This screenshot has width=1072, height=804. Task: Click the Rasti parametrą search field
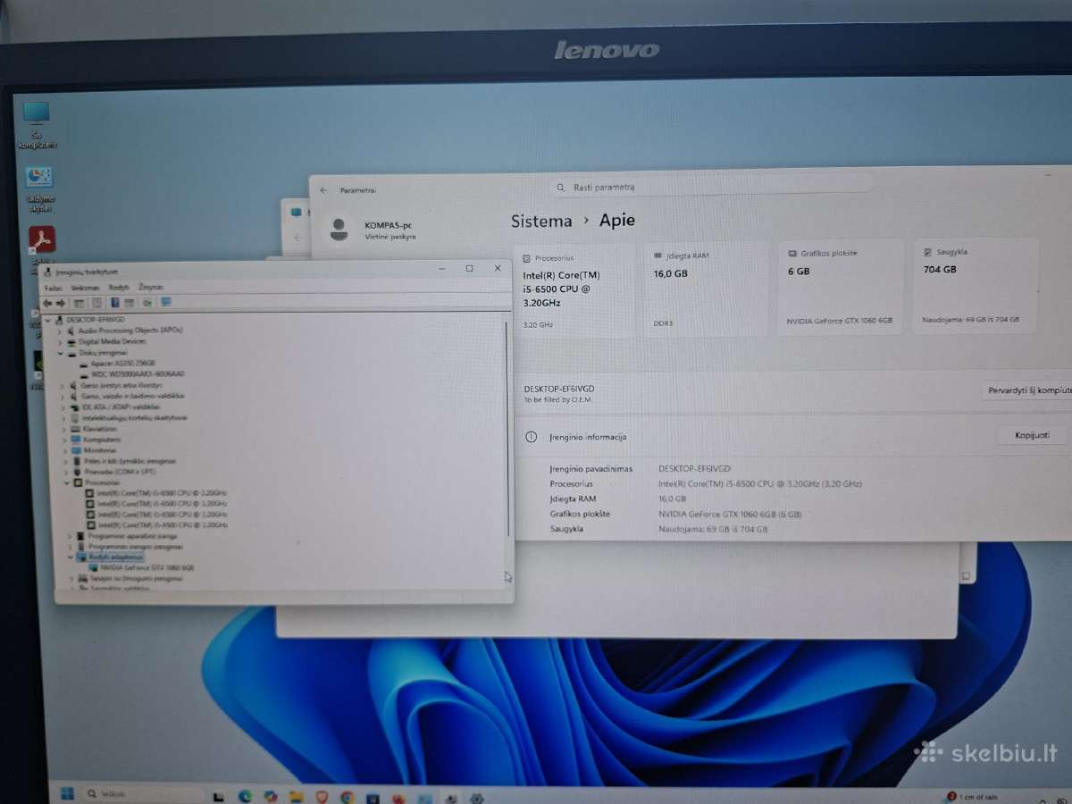tap(711, 187)
